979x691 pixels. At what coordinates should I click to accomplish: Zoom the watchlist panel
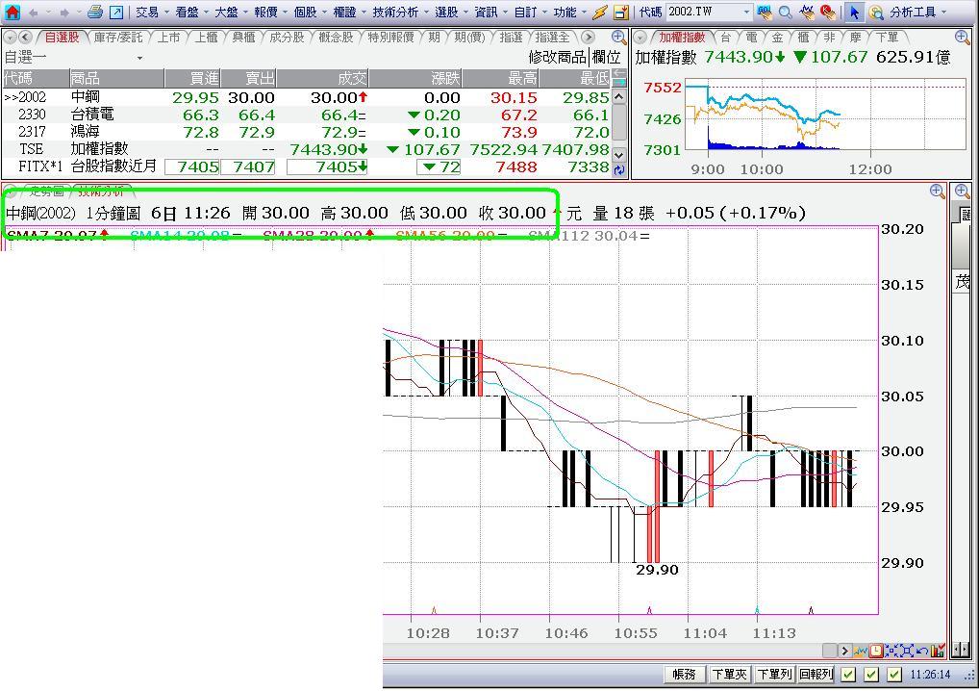click(618, 37)
